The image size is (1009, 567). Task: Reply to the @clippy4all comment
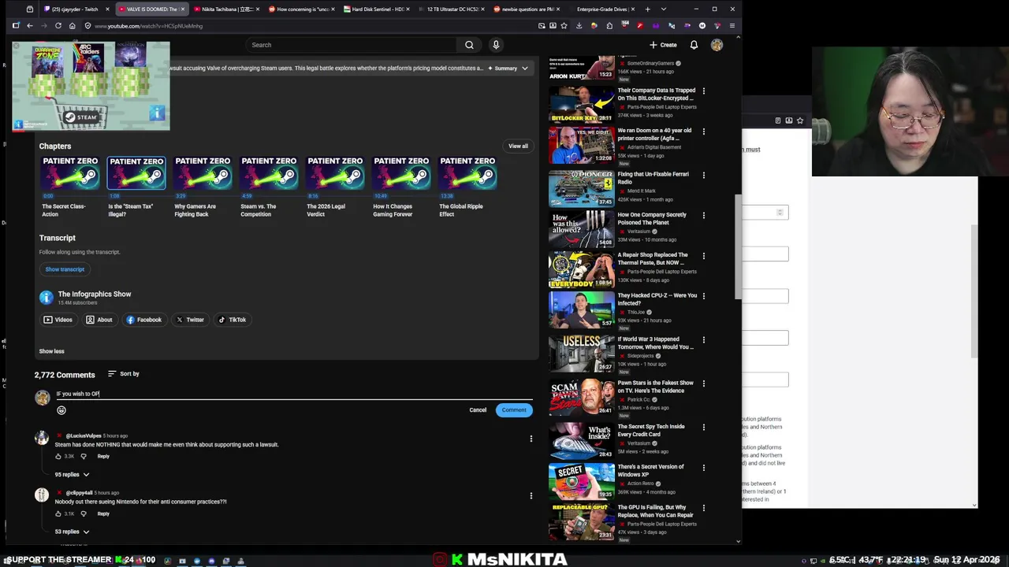103,514
